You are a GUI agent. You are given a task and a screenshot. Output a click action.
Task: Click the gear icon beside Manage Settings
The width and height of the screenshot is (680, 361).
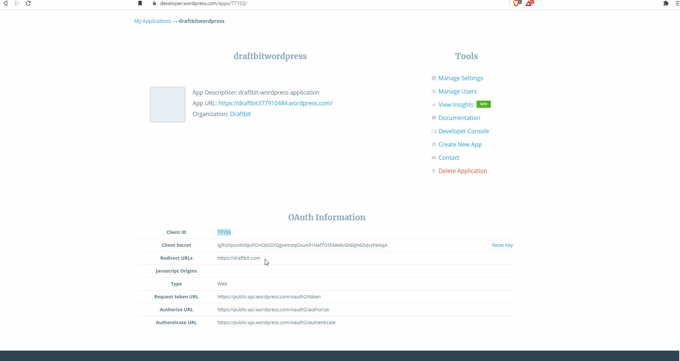coord(434,78)
